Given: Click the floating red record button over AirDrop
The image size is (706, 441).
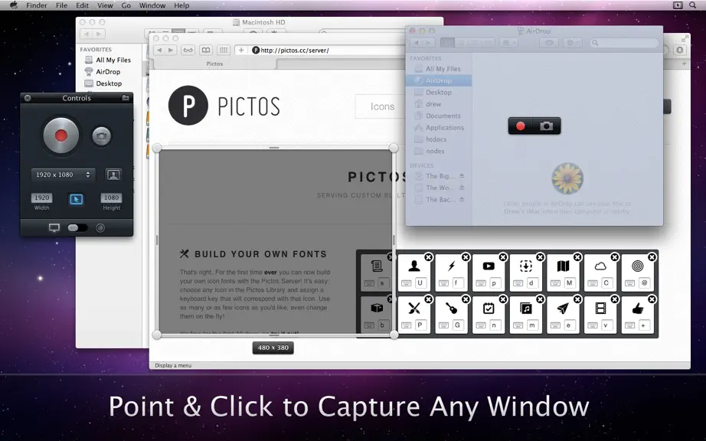Looking at the screenshot, I should point(521,126).
